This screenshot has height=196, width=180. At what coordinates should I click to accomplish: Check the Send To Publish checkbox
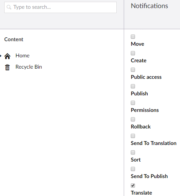pyautogui.click(x=133, y=169)
